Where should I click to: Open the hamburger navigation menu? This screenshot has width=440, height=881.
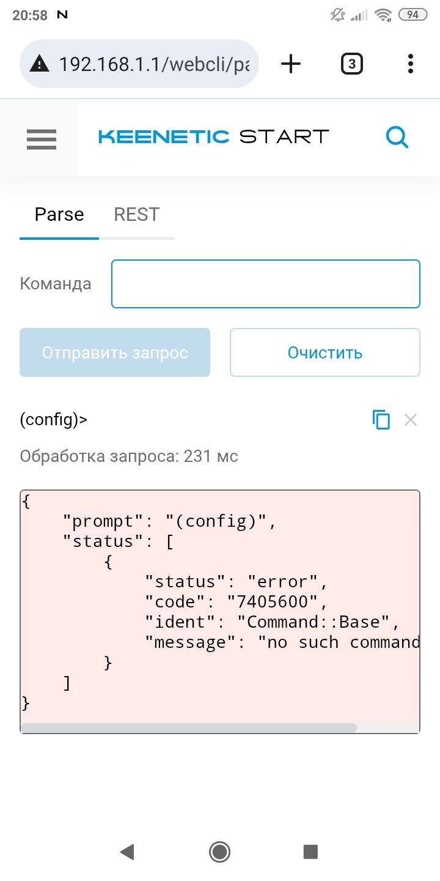pos(42,139)
